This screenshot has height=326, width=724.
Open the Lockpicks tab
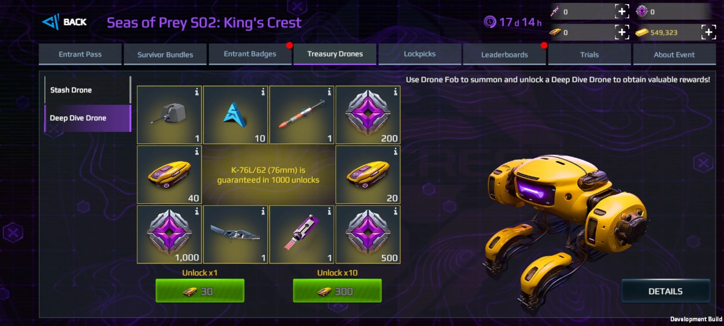tap(420, 54)
